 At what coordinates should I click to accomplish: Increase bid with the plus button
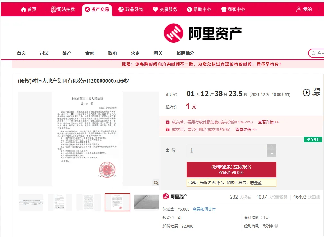pos(272,147)
